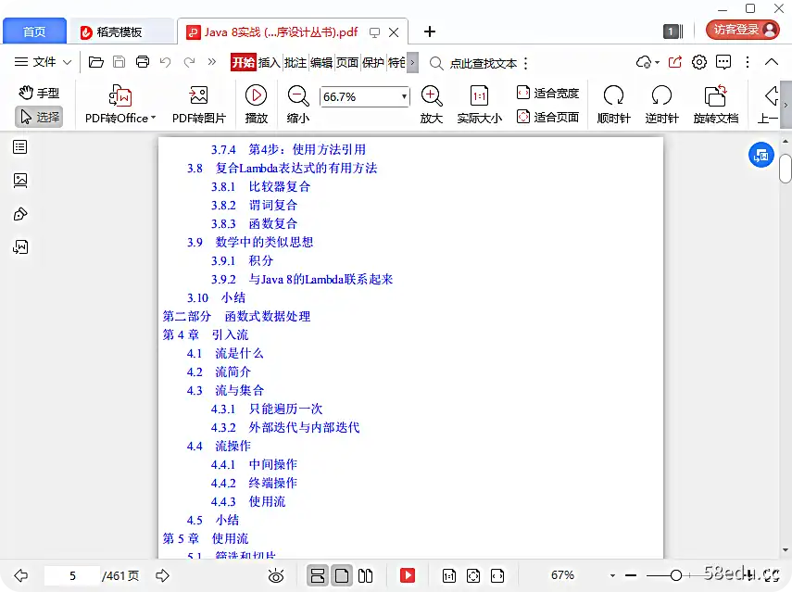Viewport: 792px width, 592px height.
Task: Start the 播放 slideshow
Action: click(256, 105)
